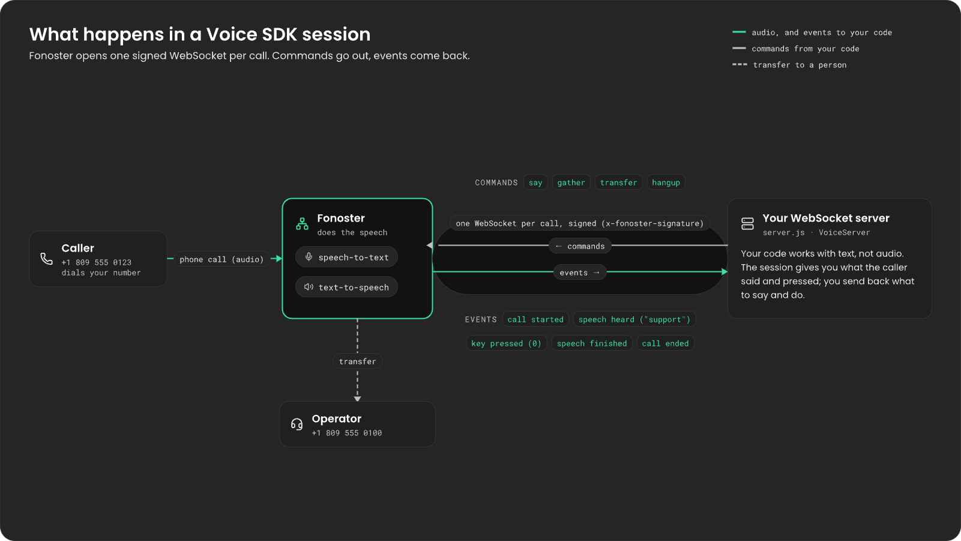The width and height of the screenshot is (961, 541).
Task: Click the Fonoster network hierarchy icon
Action: [x=302, y=224]
